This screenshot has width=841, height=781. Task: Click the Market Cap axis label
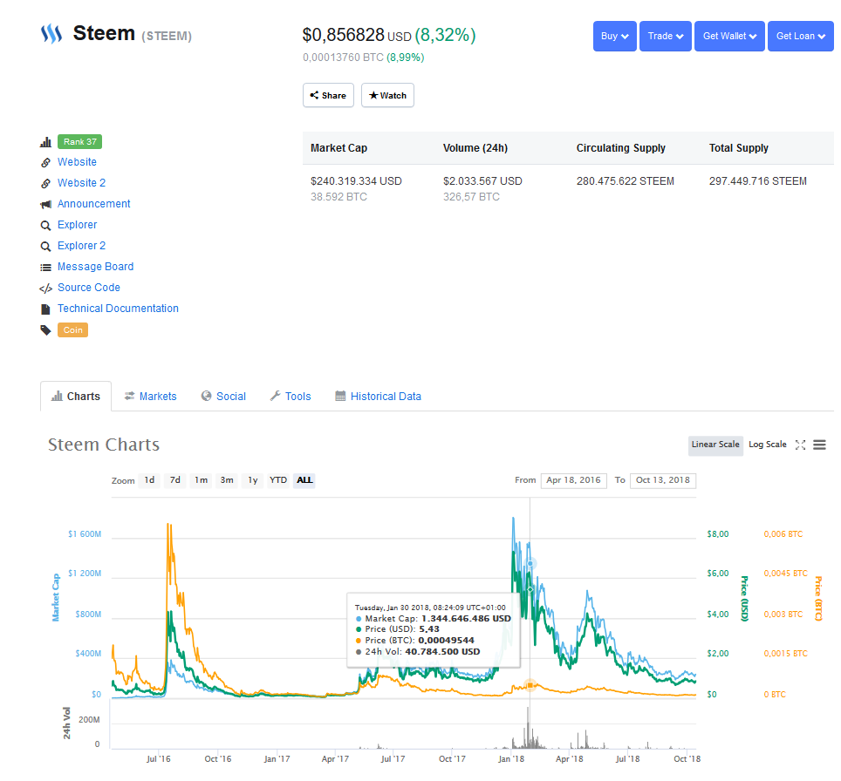click(55, 597)
